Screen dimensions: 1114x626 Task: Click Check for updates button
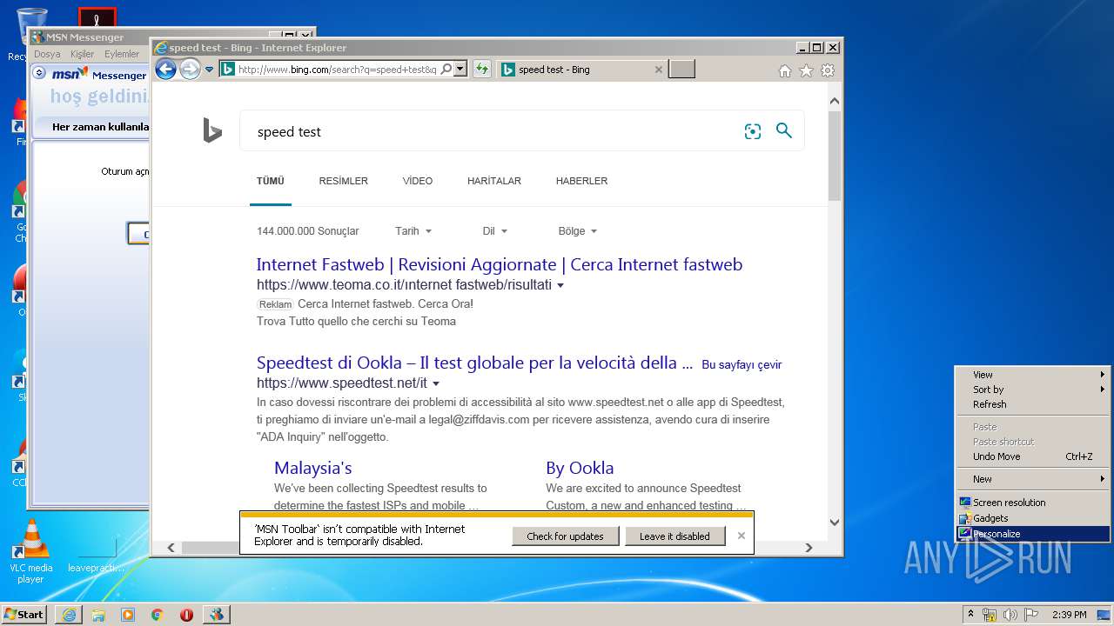click(565, 536)
